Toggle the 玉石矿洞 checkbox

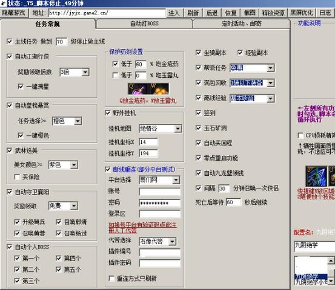pos(198,128)
